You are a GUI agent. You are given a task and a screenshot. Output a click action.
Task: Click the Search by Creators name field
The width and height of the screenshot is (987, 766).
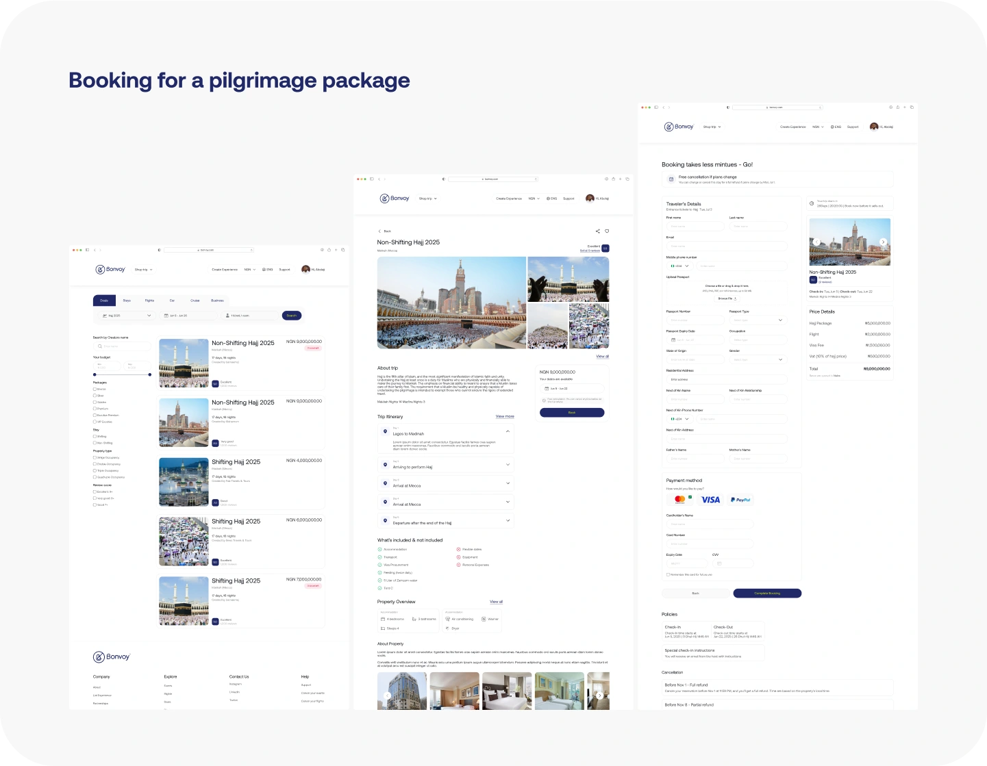pos(122,346)
